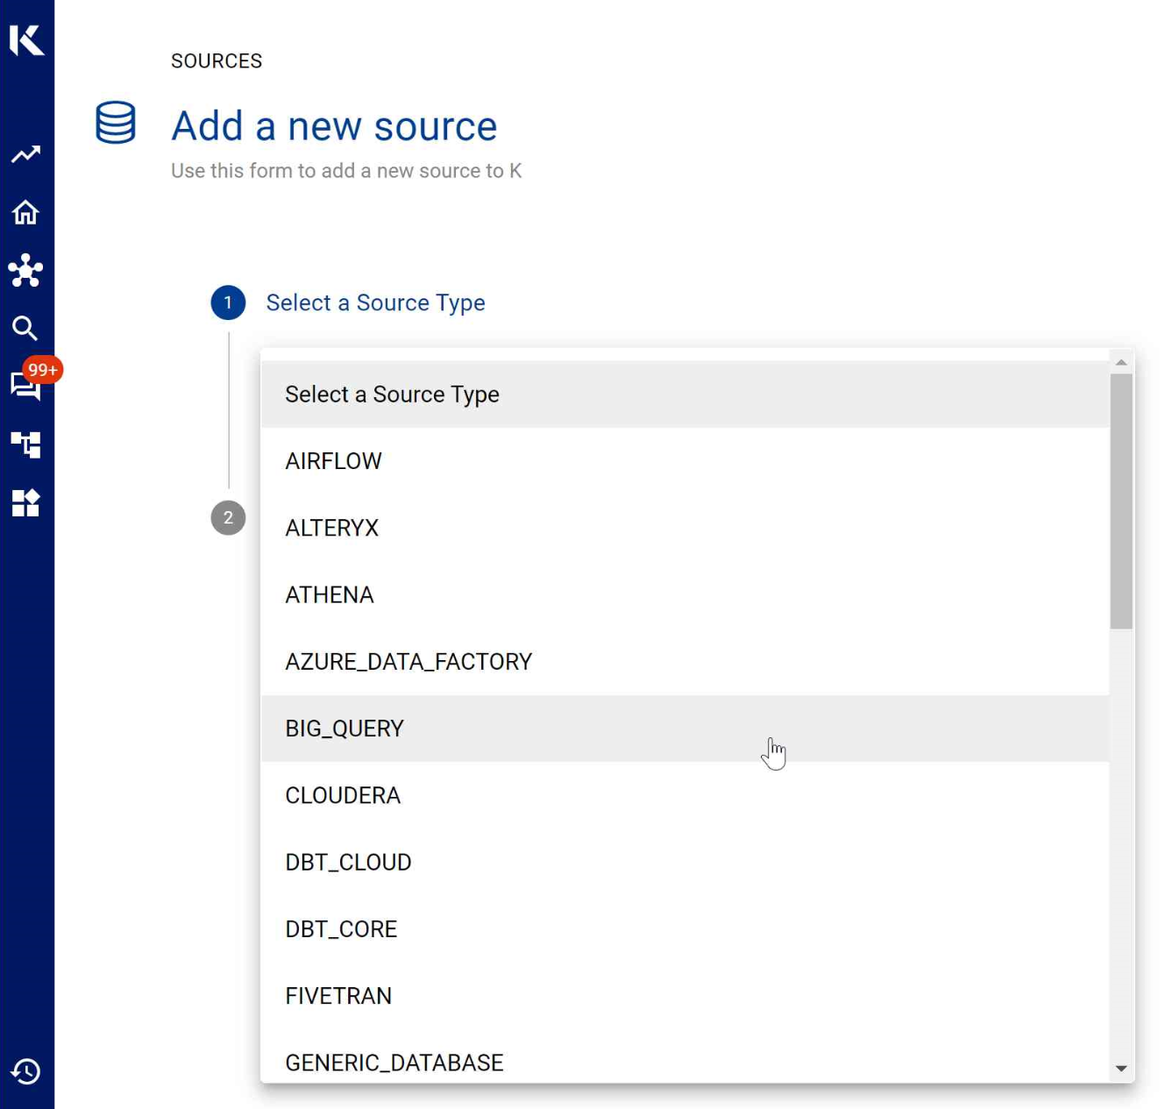Pick DBT_CLOUD source type
Viewport: 1165px width, 1109px height.
point(348,862)
